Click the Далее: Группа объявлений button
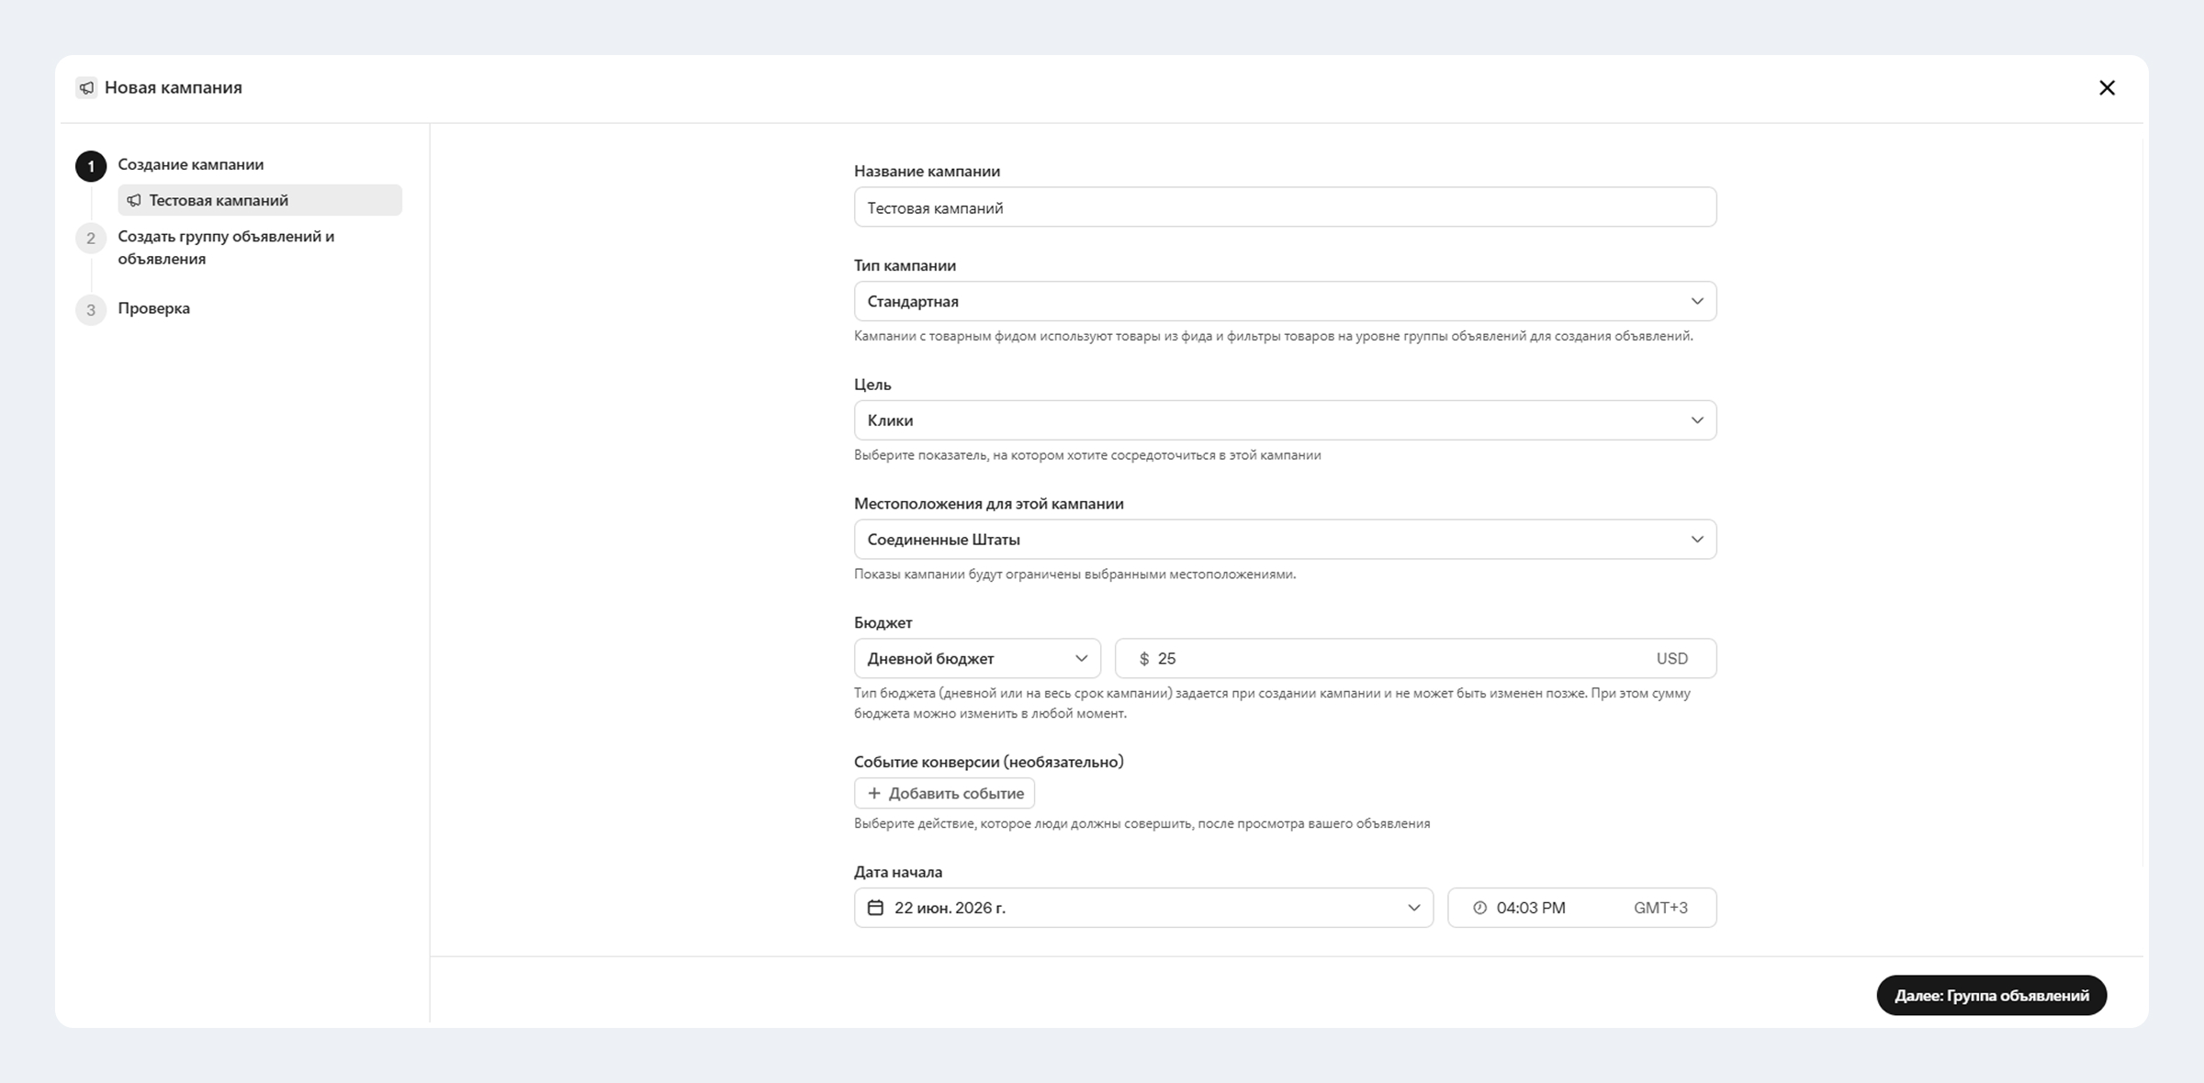The height and width of the screenshot is (1083, 2204). pyautogui.click(x=1991, y=995)
